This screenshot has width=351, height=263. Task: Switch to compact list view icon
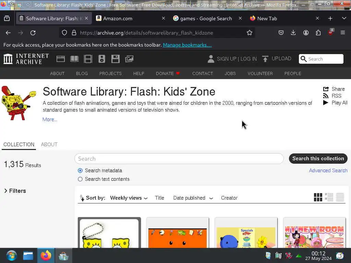340,197
